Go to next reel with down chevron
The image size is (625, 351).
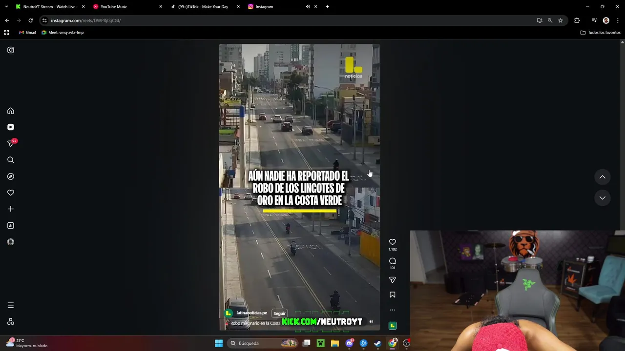(603, 198)
